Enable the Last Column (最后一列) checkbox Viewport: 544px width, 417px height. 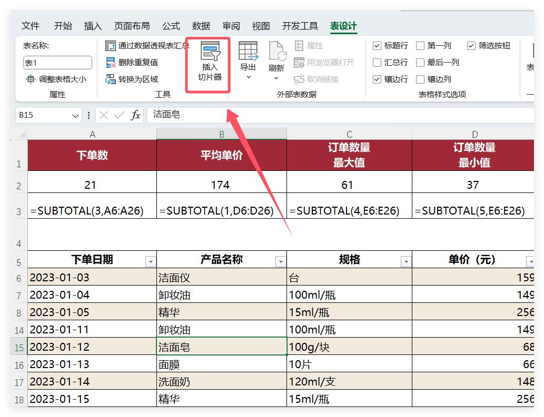pos(420,63)
